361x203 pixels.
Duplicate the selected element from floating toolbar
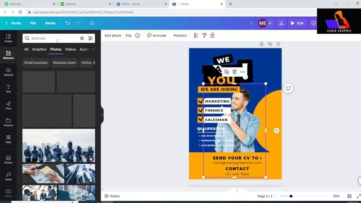point(227,72)
